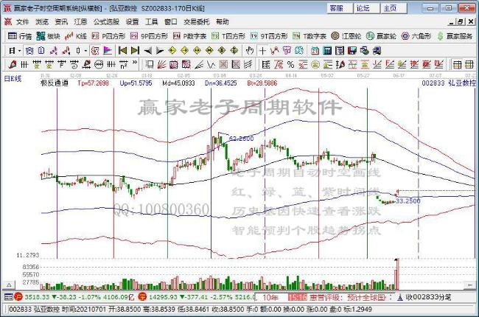Screen dimensions: 479x317
Task: Select the zigzag wave line tool
Action: [211, 64]
